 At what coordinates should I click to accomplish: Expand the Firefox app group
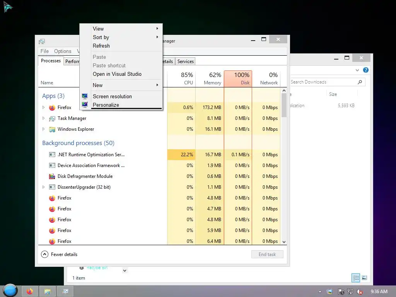[43, 108]
